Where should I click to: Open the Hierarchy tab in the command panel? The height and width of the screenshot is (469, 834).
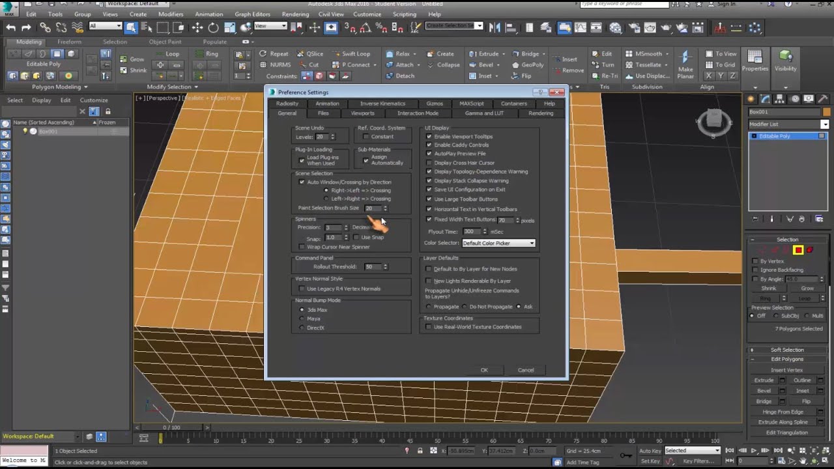779,99
